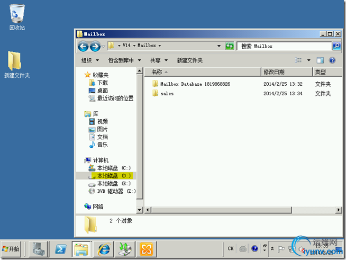346x260 pixels.
Task: Open the 包含到库中 menu
Action: tap(124, 60)
